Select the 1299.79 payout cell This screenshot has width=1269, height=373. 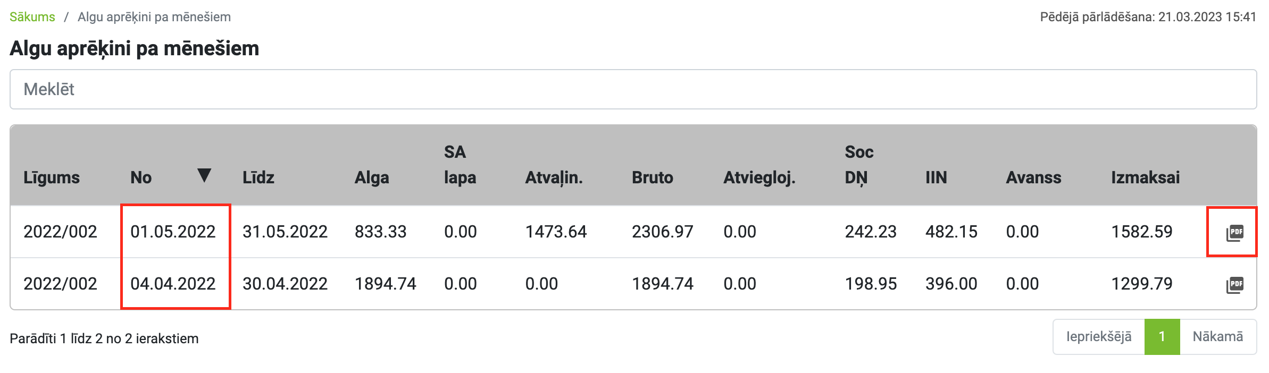pos(1142,284)
